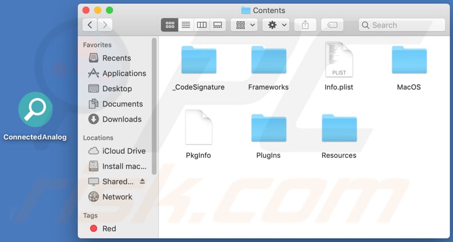Open the Shared... location

click(118, 182)
